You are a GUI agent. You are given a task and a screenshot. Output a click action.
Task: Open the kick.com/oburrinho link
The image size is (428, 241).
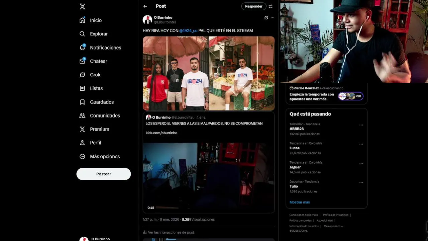click(162, 133)
